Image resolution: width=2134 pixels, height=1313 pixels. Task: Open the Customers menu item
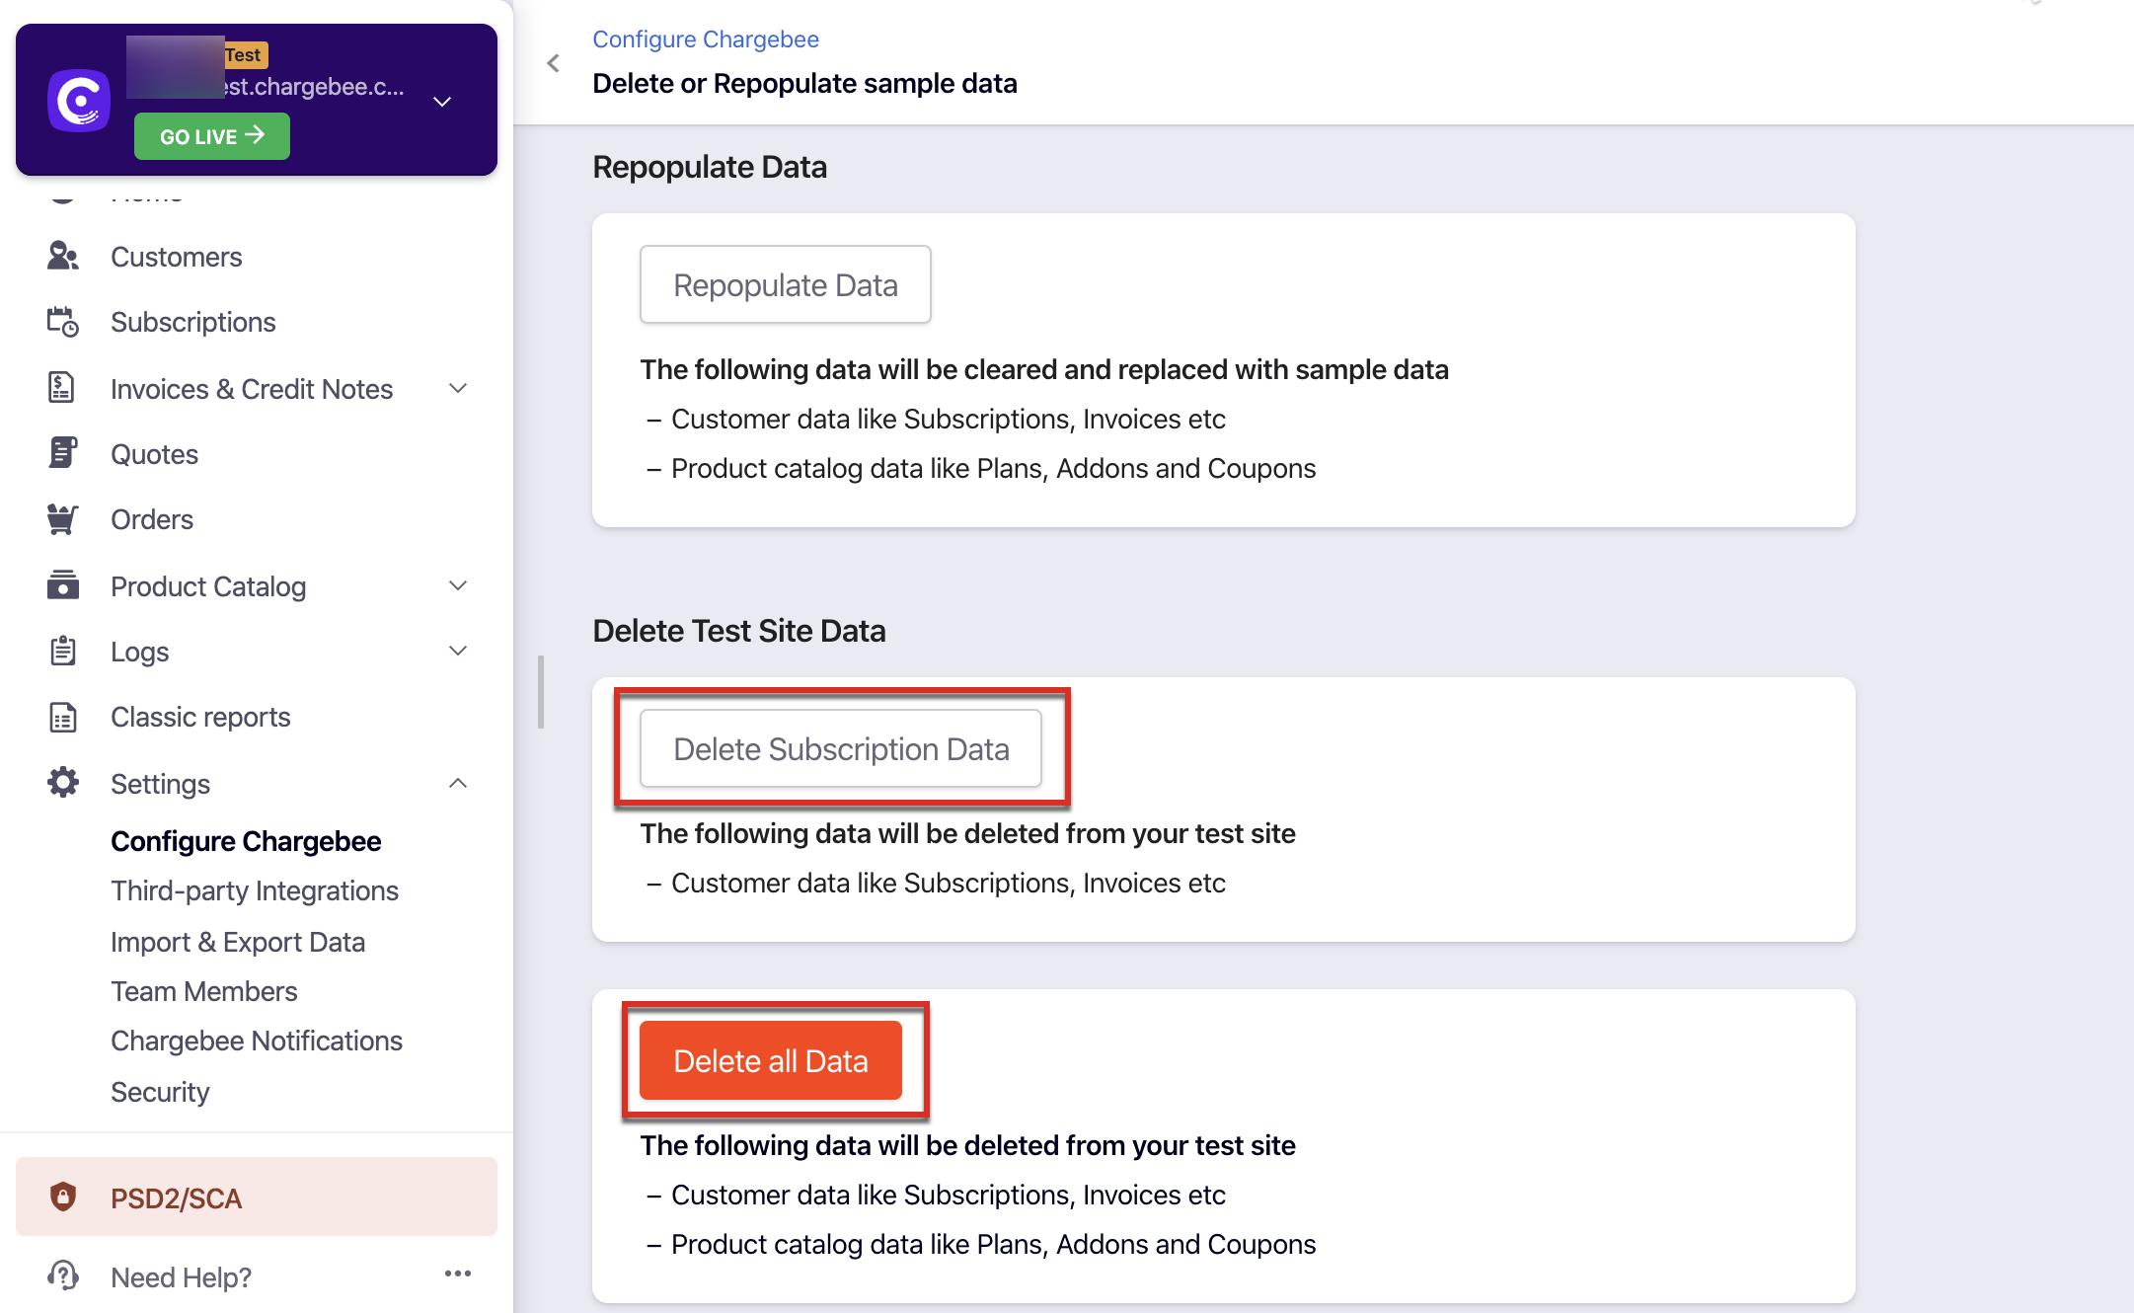177,257
